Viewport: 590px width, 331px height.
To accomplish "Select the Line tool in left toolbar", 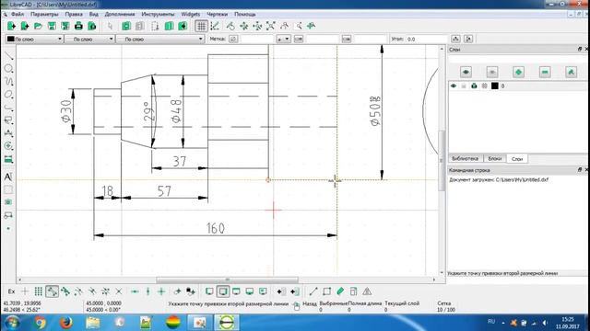I will pos(8,56).
